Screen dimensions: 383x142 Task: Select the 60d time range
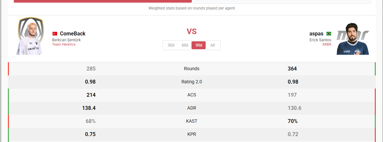(185, 45)
